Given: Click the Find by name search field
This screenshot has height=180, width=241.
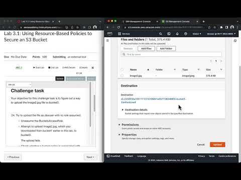Looking at the screenshot, I should 171,54.
